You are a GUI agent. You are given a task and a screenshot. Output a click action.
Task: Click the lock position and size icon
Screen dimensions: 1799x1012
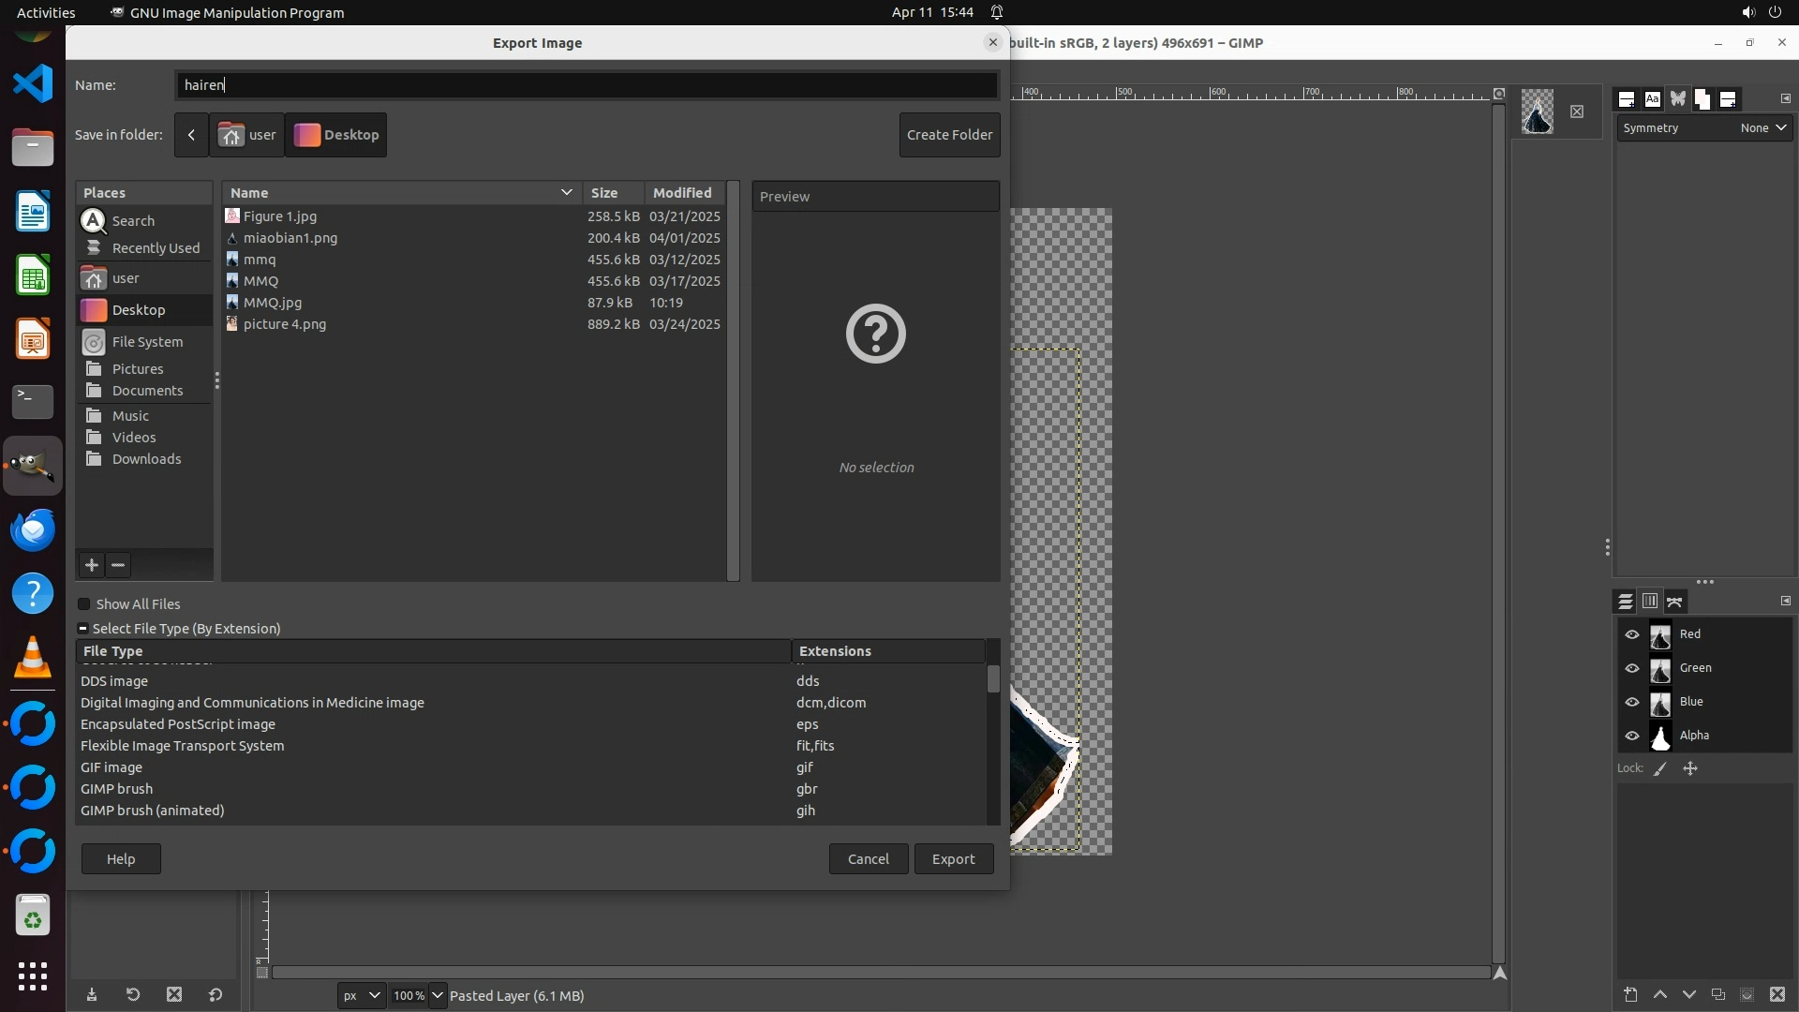[1690, 768]
